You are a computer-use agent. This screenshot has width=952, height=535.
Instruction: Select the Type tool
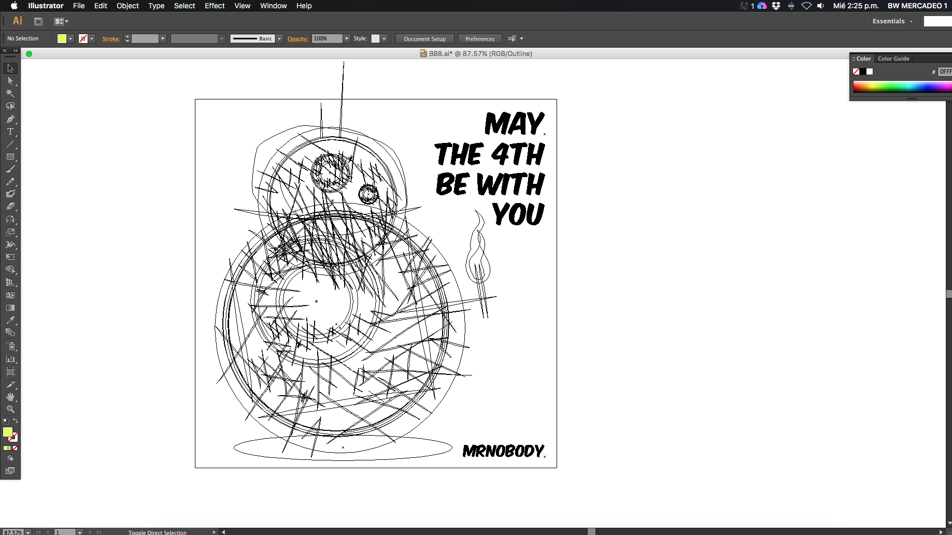(10, 132)
